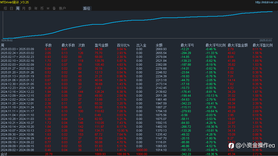Click the 路径 path button
Image resolution: width=278 pixels, height=156 pixels.
[x=87, y=8]
